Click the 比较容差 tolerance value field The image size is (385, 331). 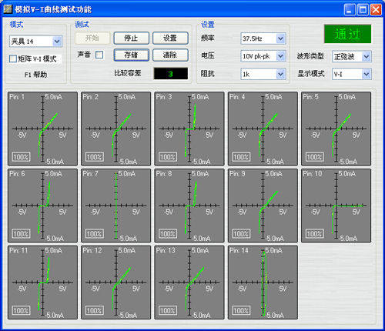(x=171, y=74)
